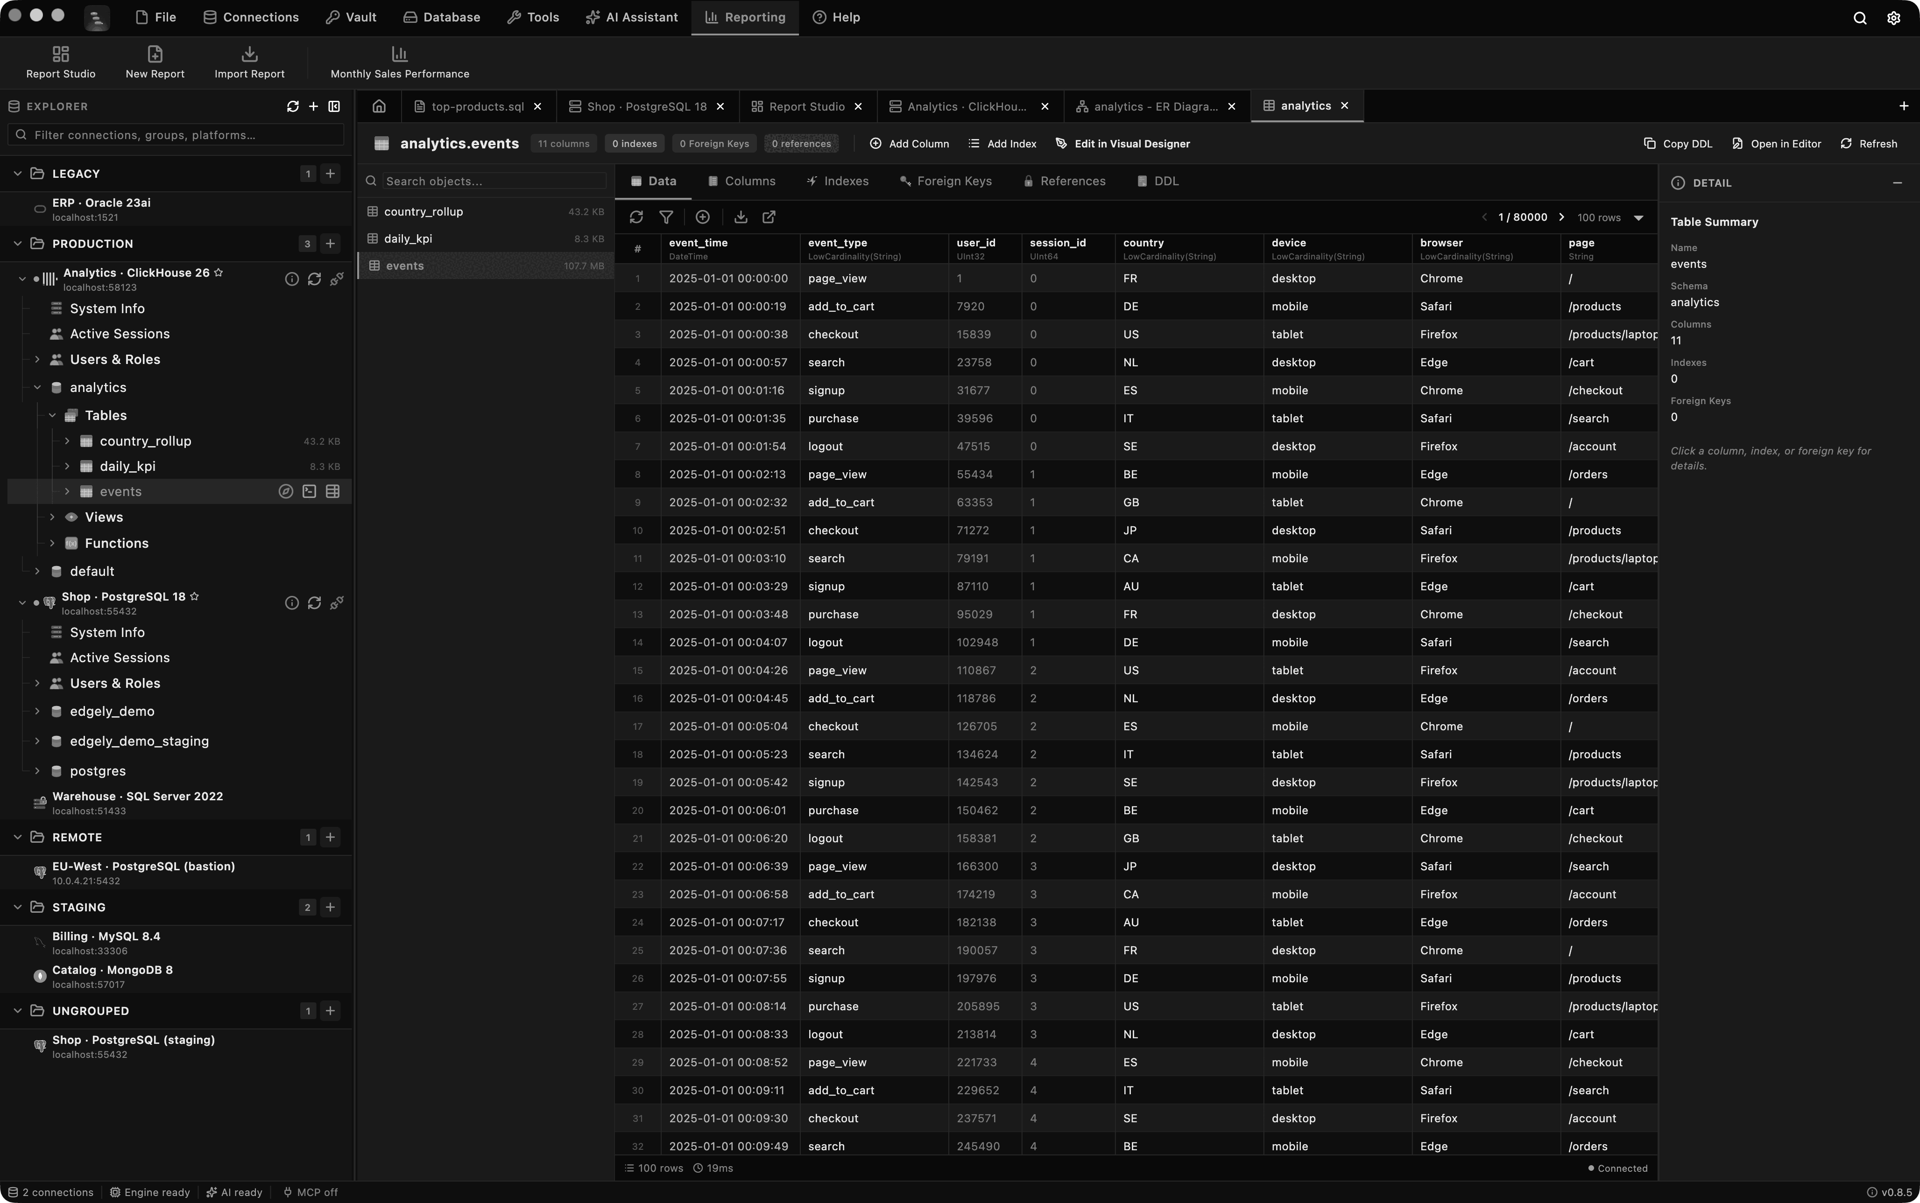This screenshot has width=1920, height=1203.
Task: Open the settings gear icon
Action: (x=1894, y=18)
